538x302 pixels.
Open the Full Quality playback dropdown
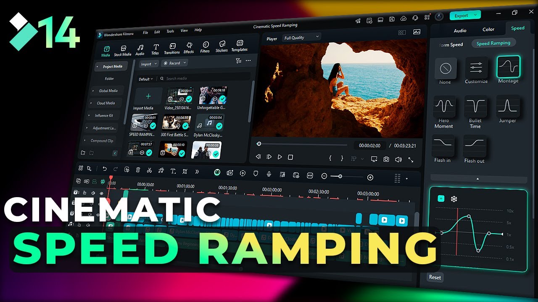tap(301, 37)
